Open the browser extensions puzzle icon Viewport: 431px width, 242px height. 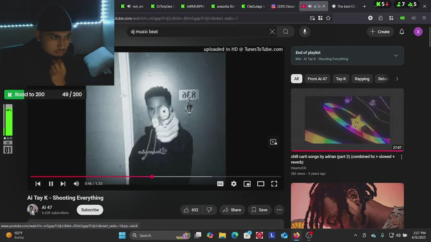point(380,18)
